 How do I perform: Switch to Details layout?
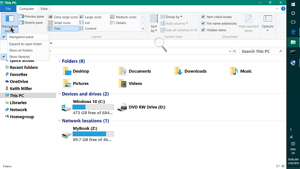pos(118,23)
